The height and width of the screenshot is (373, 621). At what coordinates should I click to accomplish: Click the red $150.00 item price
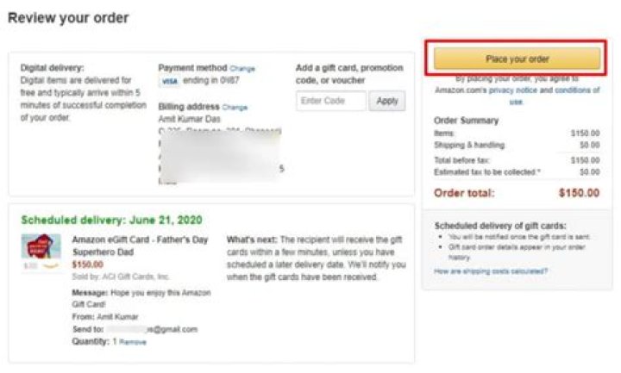pyautogui.click(x=87, y=264)
